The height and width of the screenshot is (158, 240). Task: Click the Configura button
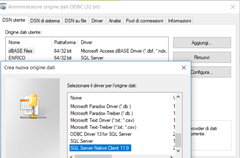[211, 72]
